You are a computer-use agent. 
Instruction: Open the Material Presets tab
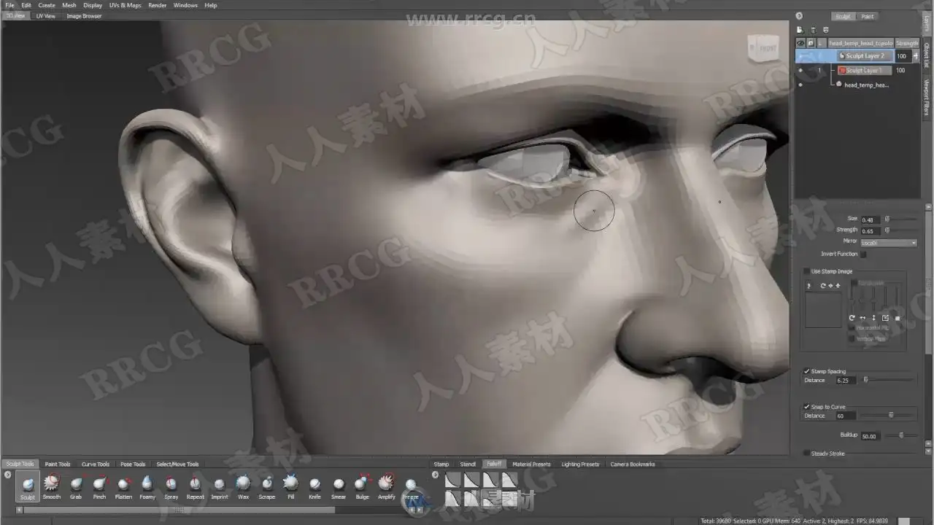(x=531, y=464)
